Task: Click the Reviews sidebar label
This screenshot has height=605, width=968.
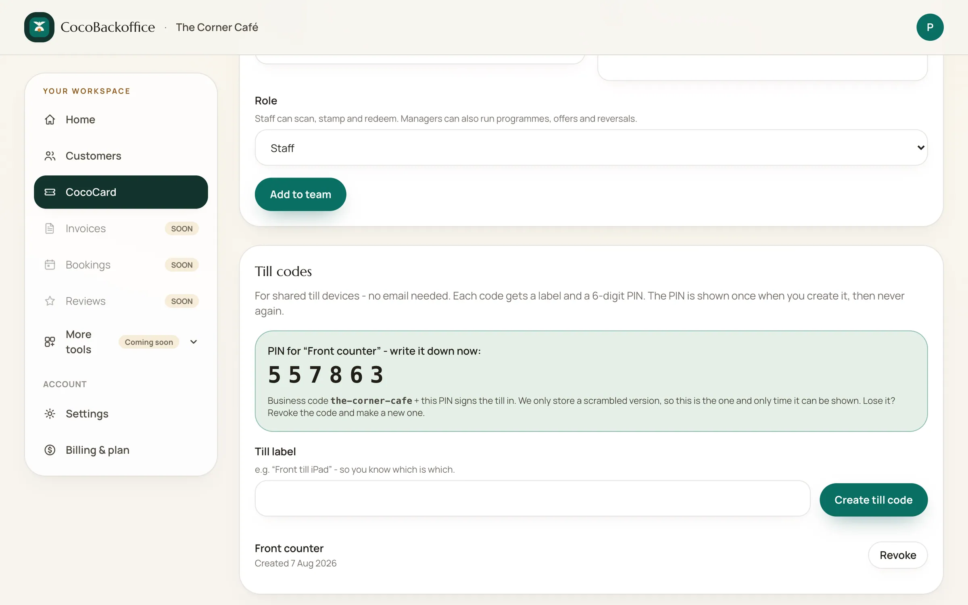Action: 86,301
